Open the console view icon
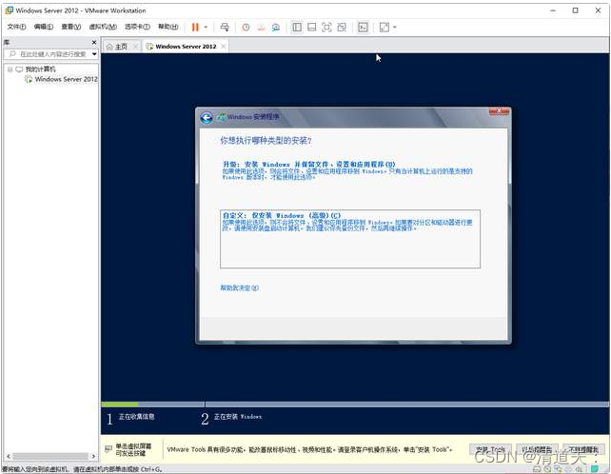611x474 pixels. (x=363, y=27)
